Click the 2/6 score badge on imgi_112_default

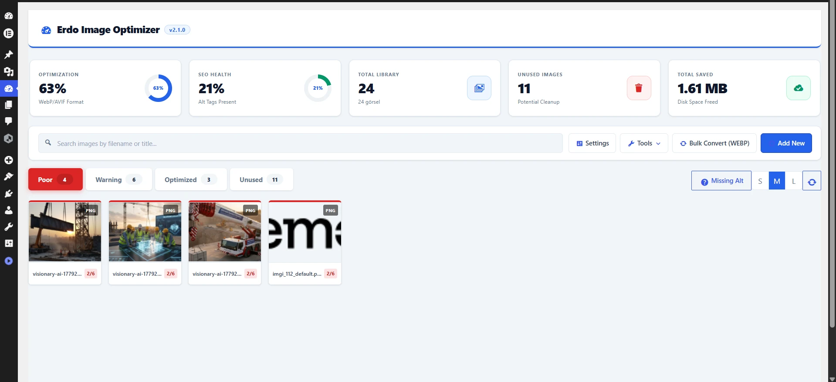(x=331, y=274)
